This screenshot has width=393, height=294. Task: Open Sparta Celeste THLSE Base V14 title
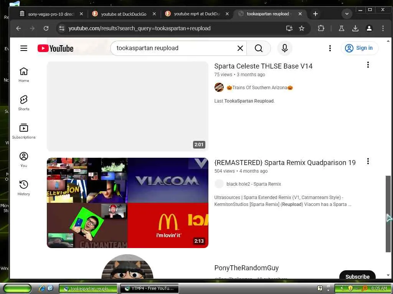pyautogui.click(x=263, y=66)
